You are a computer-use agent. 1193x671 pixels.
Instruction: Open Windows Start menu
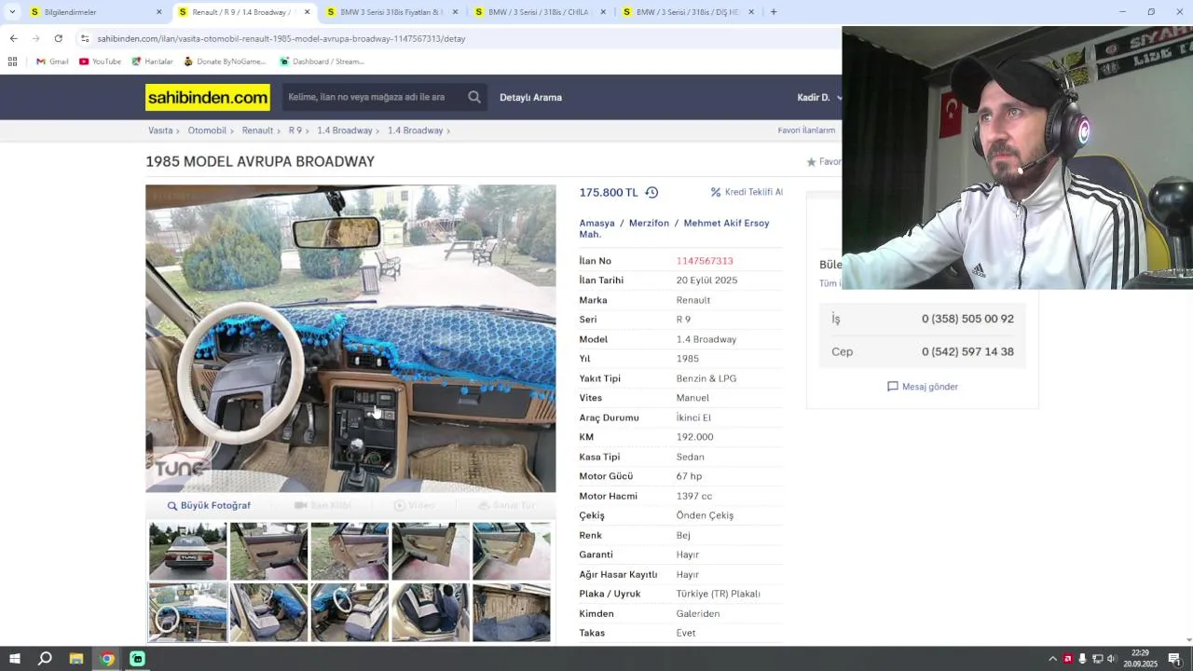(15, 659)
